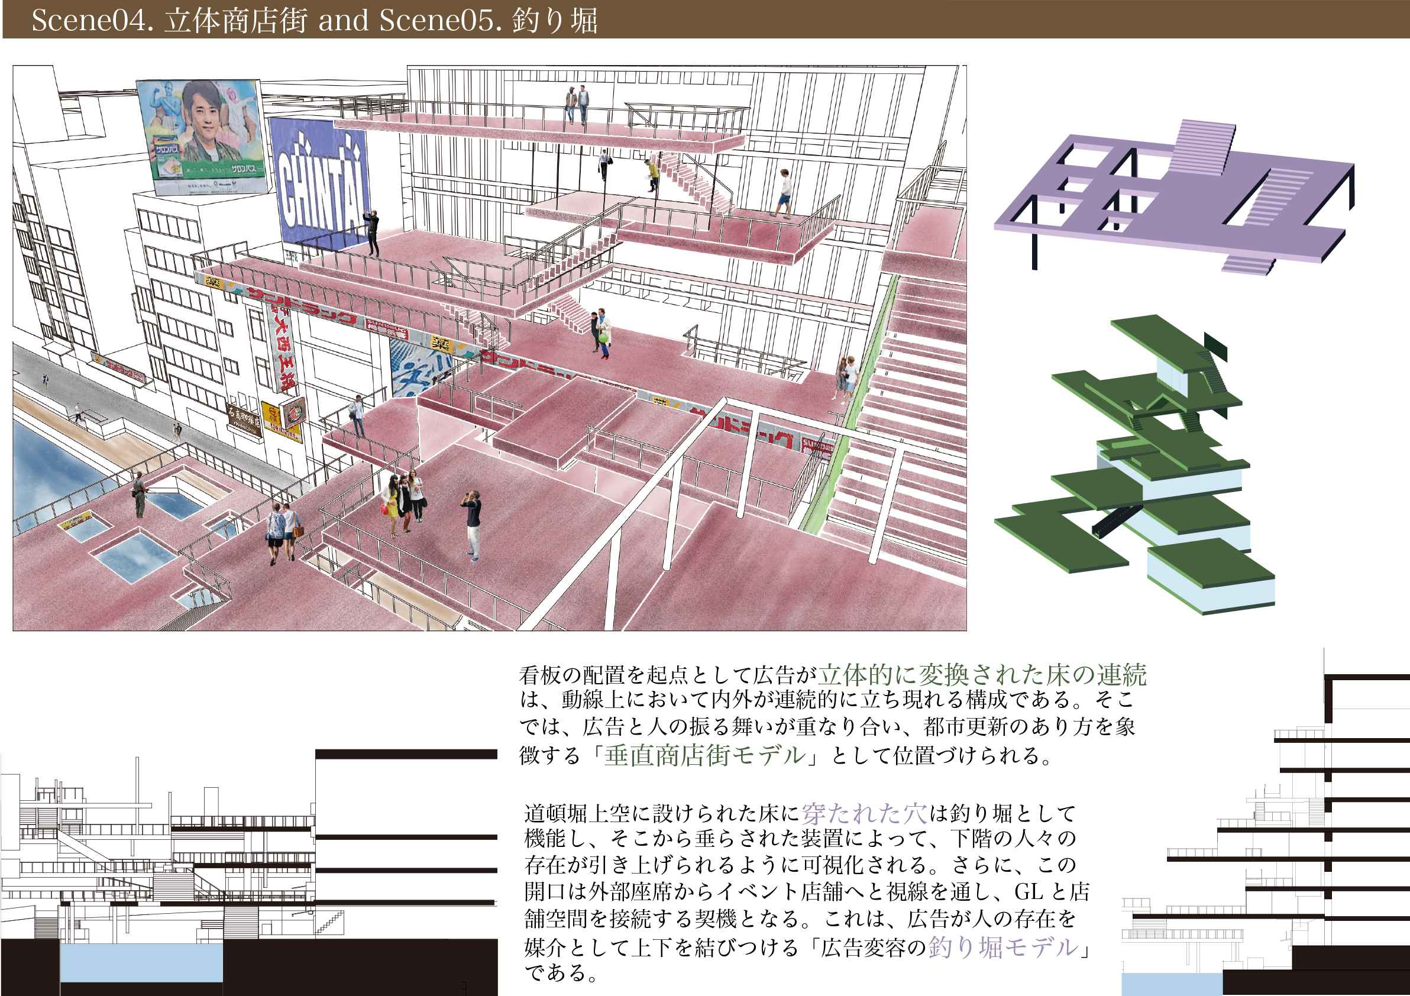
Task: Click the purple text 釣り堀モデル
Action: coord(1003,947)
